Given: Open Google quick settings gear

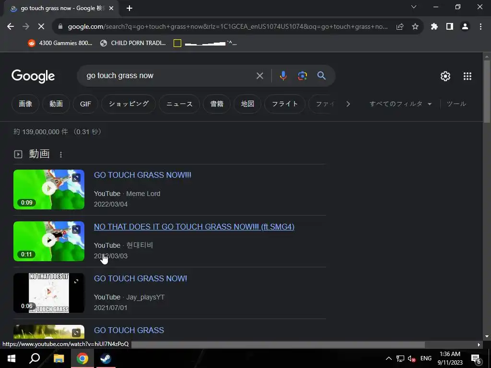Looking at the screenshot, I should pyautogui.click(x=445, y=76).
